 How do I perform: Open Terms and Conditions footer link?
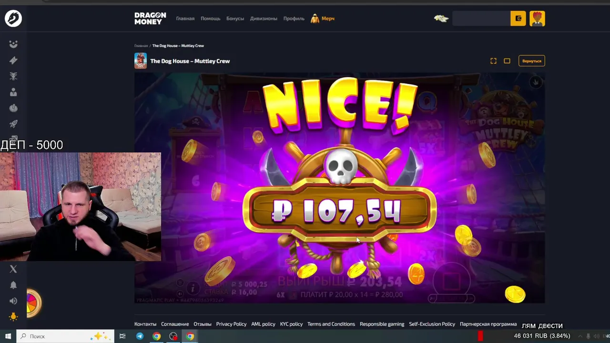[331, 324]
